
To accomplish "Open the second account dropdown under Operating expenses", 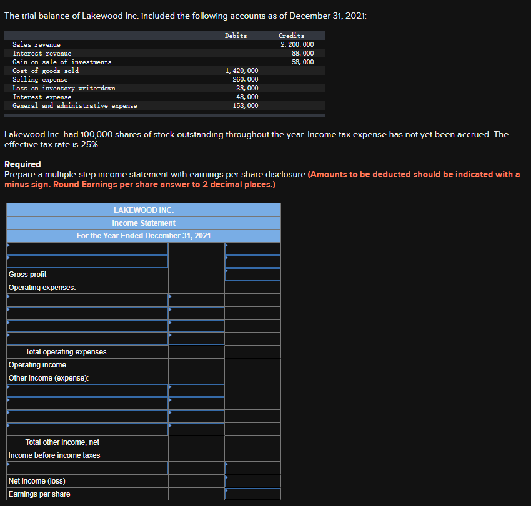I will tap(87, 313).
